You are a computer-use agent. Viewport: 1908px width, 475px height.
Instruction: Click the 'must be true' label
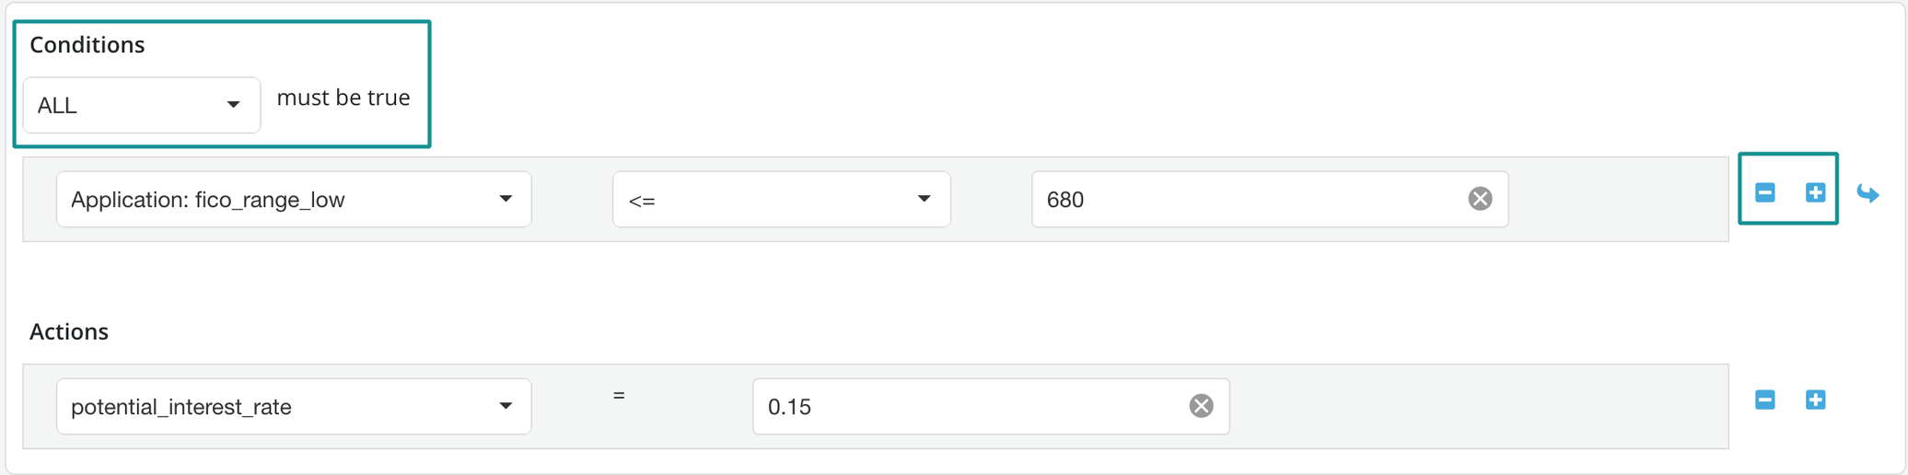[x=343, y=98]
